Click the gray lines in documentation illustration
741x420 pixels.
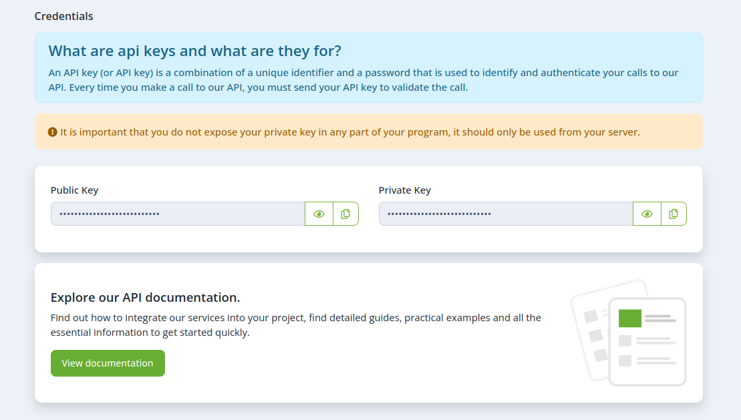[x=656, y=341]
